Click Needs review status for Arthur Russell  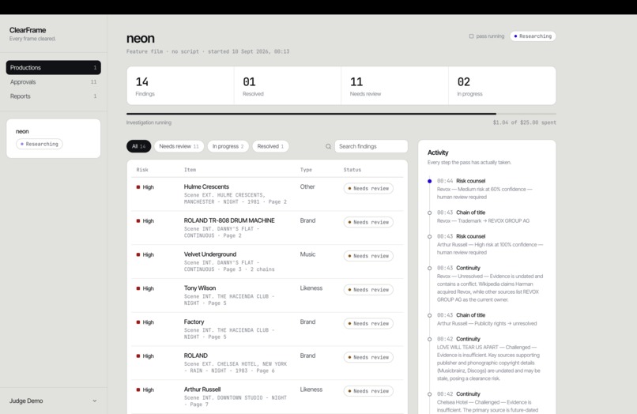[368, 391]
